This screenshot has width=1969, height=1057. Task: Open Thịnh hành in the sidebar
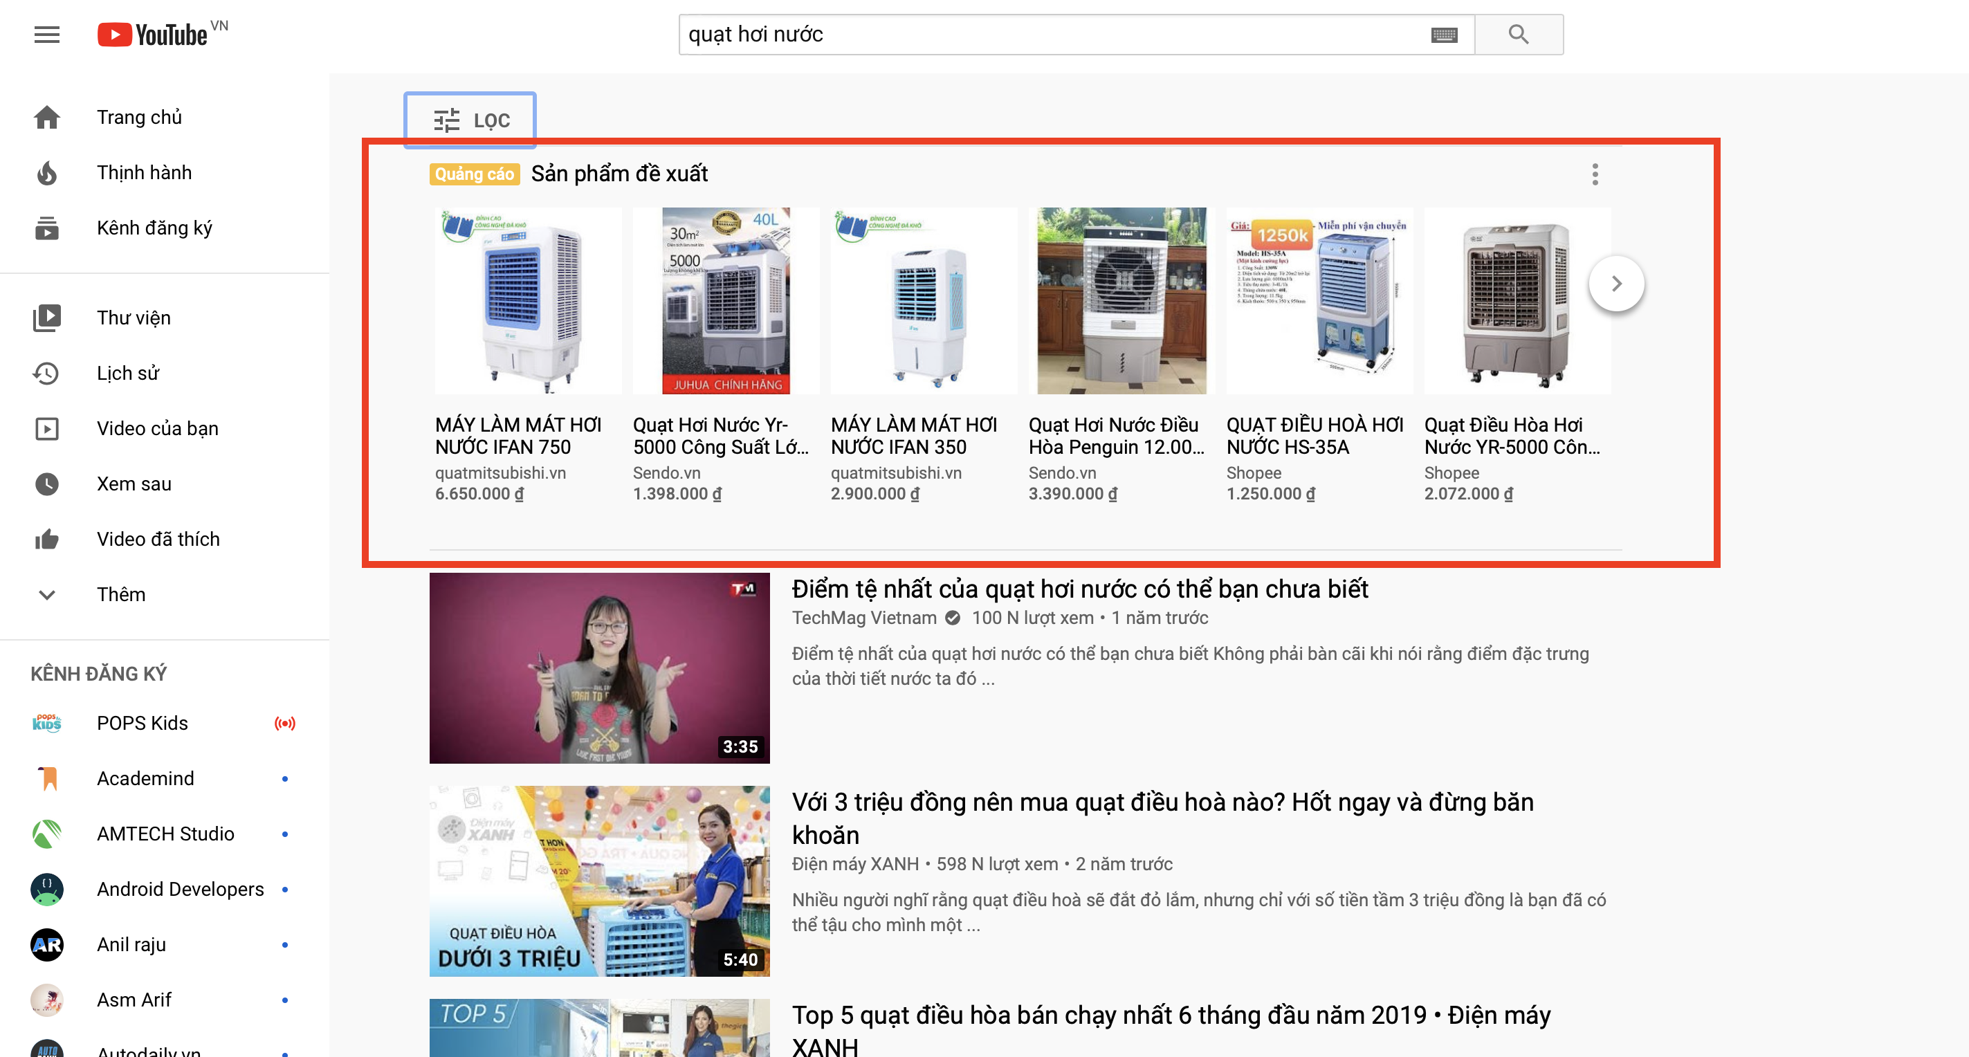pyautogui.click(x=145, y=173)
